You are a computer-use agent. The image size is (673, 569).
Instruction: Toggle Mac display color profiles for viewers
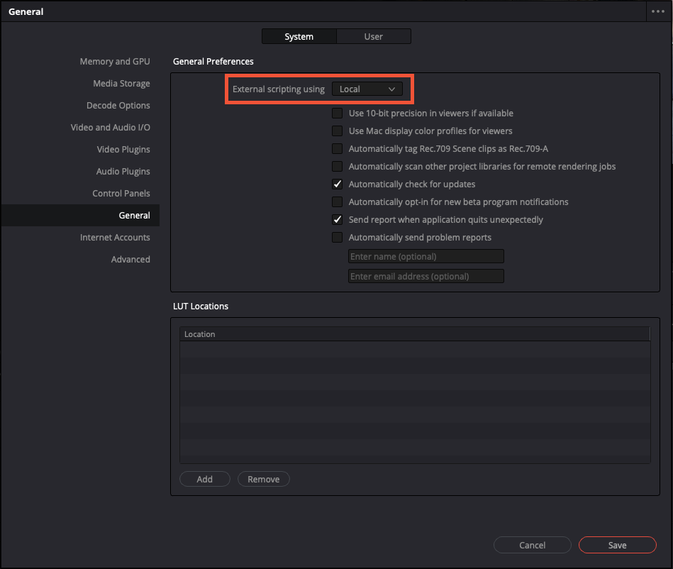point(337,131)
